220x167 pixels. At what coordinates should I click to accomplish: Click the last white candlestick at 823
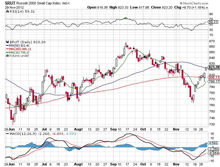coord(206,69)
